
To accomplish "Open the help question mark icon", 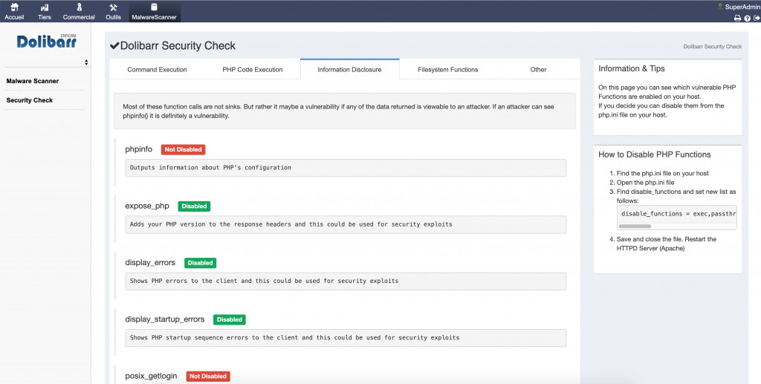I will click(x=748, y=18).
